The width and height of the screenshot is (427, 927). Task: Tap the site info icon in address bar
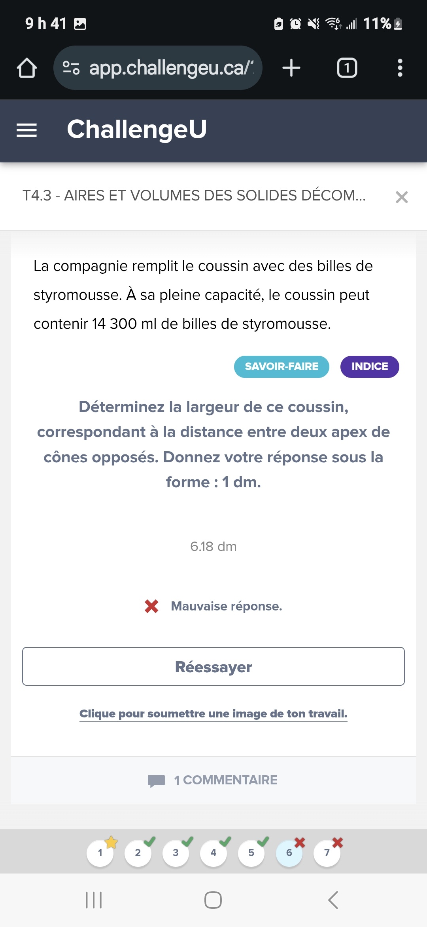[71, 68]
